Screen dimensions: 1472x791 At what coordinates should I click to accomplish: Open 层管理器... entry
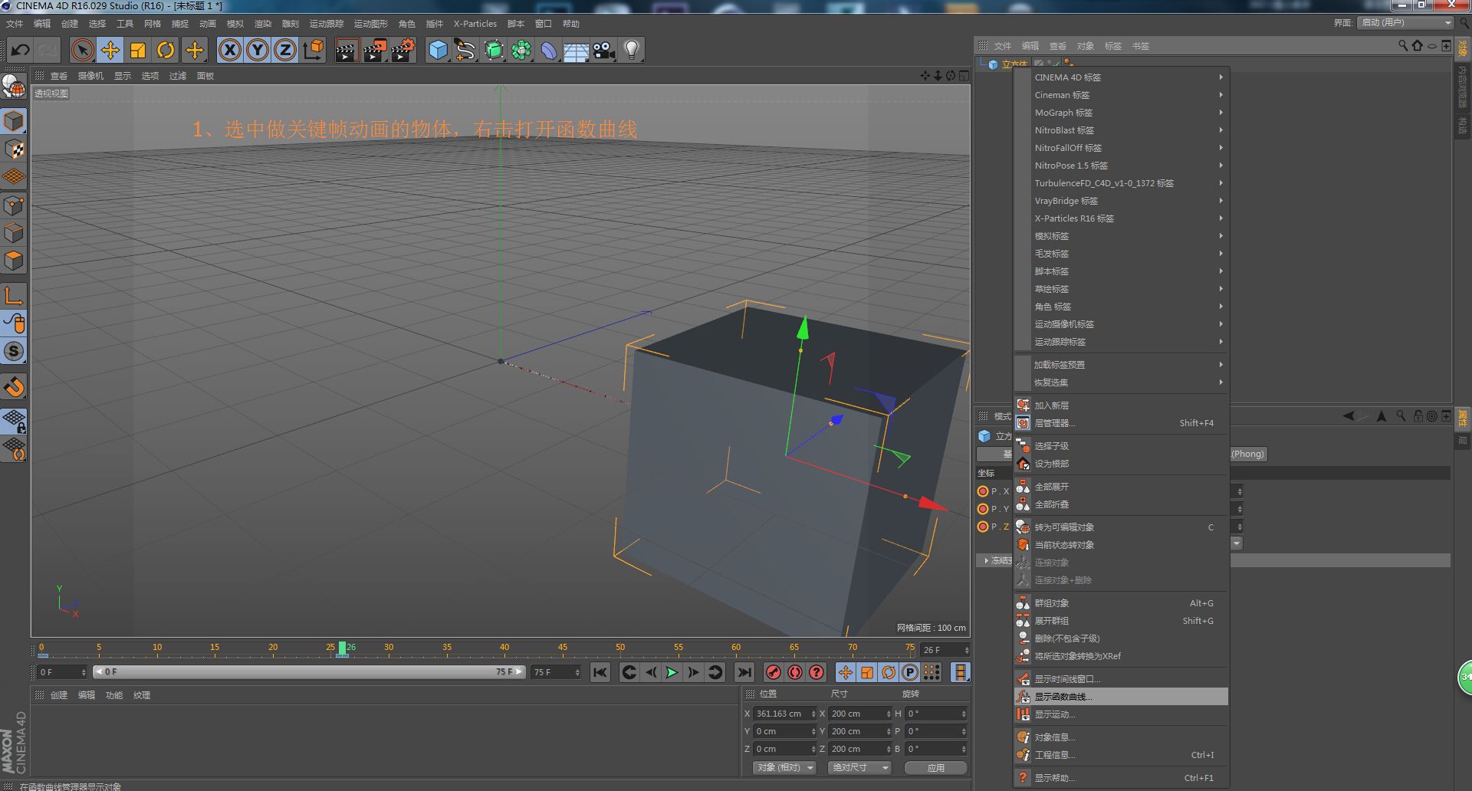(x=1121, y=423)
